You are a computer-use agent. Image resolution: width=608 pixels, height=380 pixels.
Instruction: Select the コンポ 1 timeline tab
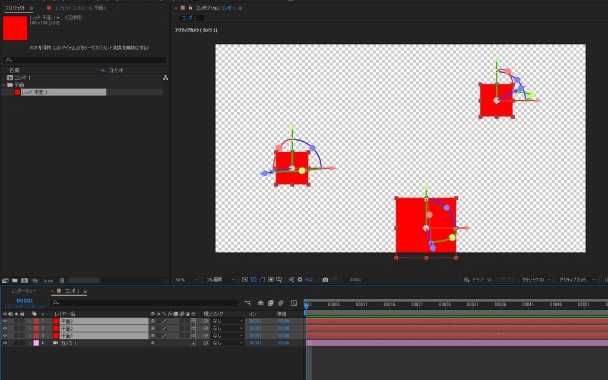coord(72,291)
